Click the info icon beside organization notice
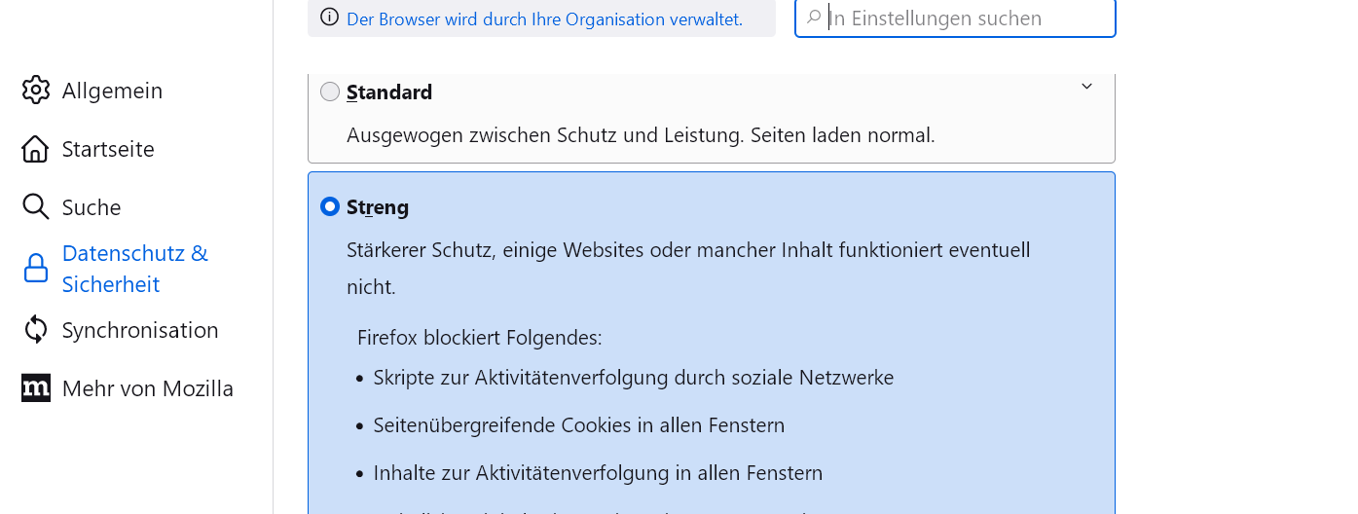Viewport: 1358px width, 514px height. coord(330,18)
